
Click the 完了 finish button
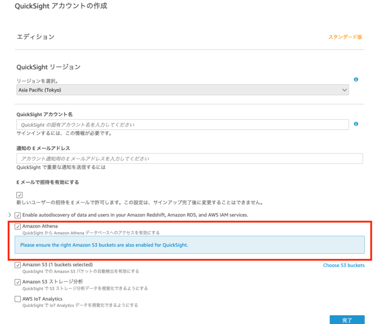(347, 320)
